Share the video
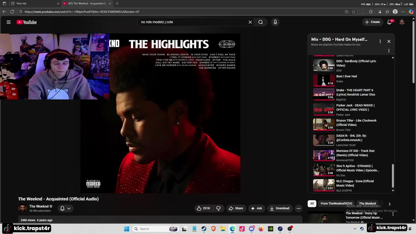416x234 pixels. click(236, 208)
